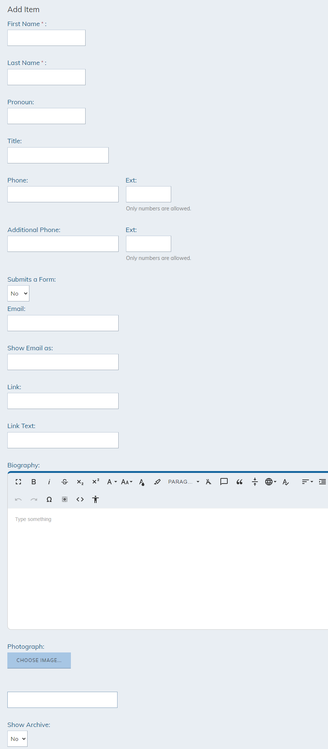Image resolution: width=328 pixels, height=749 pixels.
Task: Apply italic formatting in Biography editor
Action: pos(49,482)
